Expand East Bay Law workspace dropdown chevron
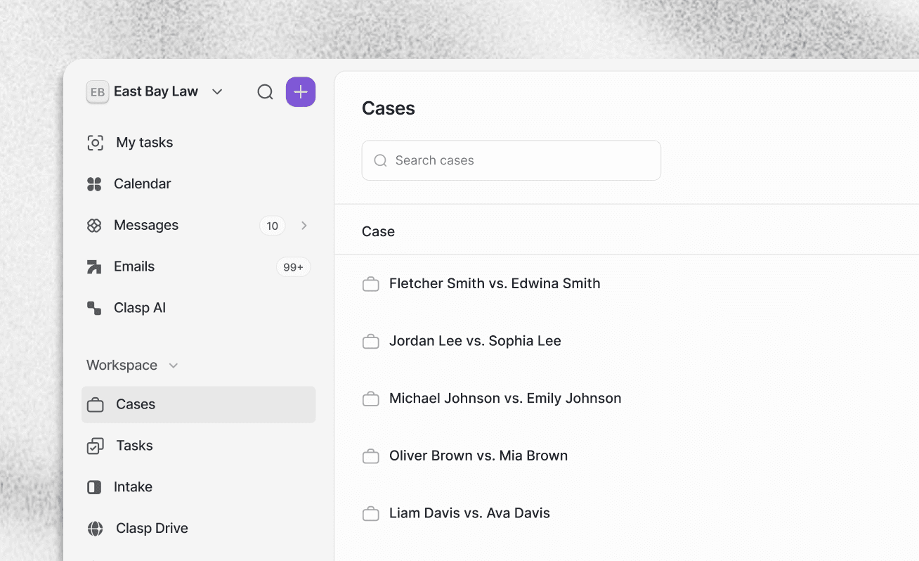919x561 pixels. click(217, 92)
